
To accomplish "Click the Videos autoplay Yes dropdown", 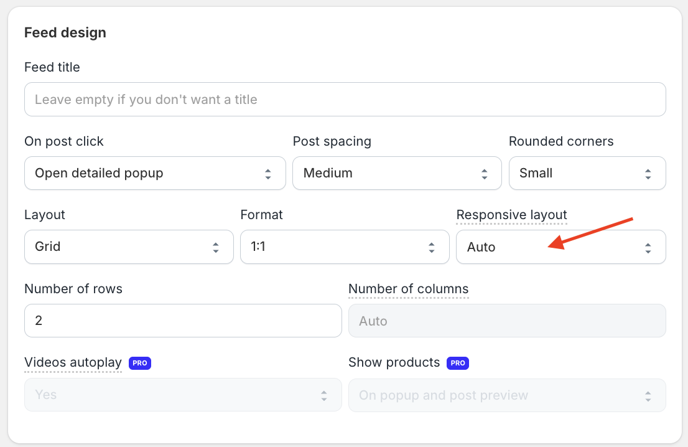I will (183, 395).
